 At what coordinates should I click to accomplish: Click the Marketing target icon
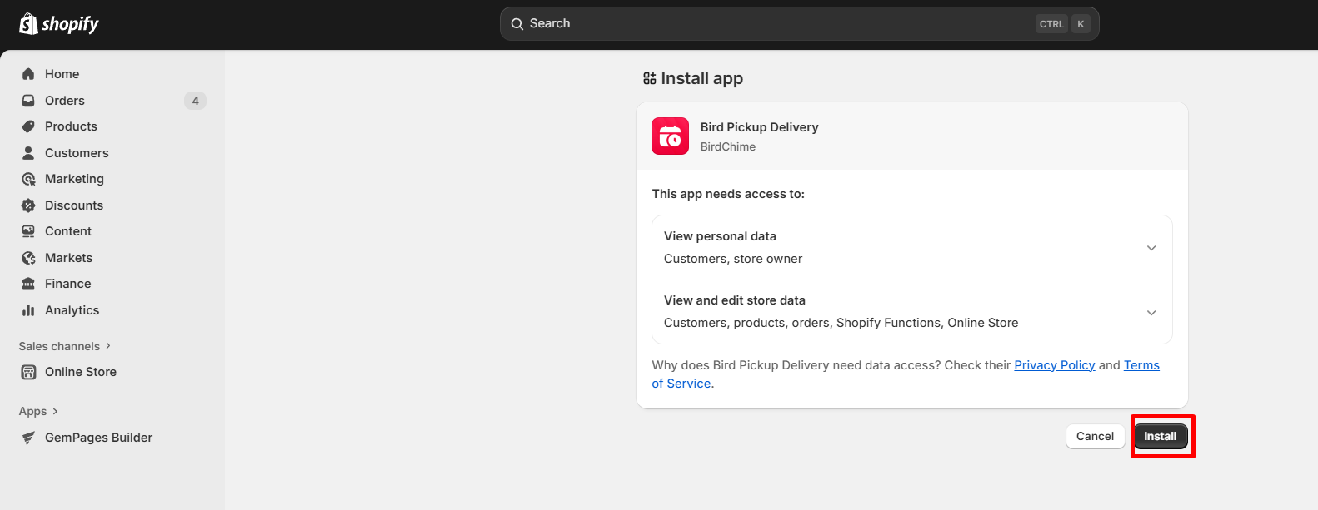[x=28, y=179]
